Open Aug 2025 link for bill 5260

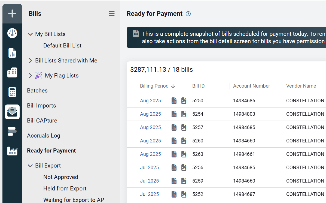tap(150, 141)
